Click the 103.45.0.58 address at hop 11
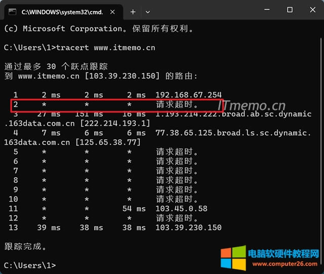This screenshot has height=274, width=324. [182, 209]
